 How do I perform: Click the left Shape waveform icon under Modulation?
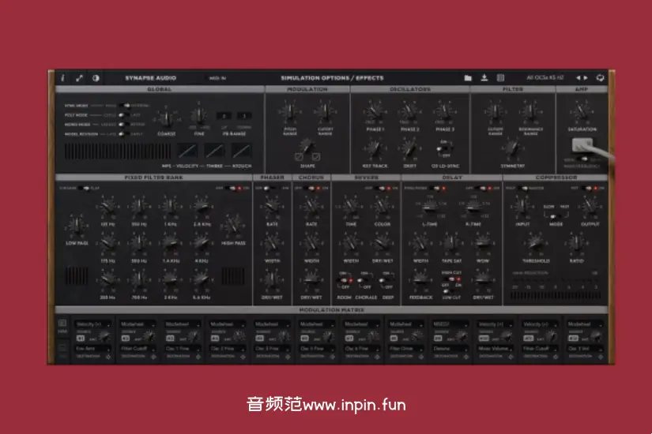pyautogui.click(x=299, y=156)
